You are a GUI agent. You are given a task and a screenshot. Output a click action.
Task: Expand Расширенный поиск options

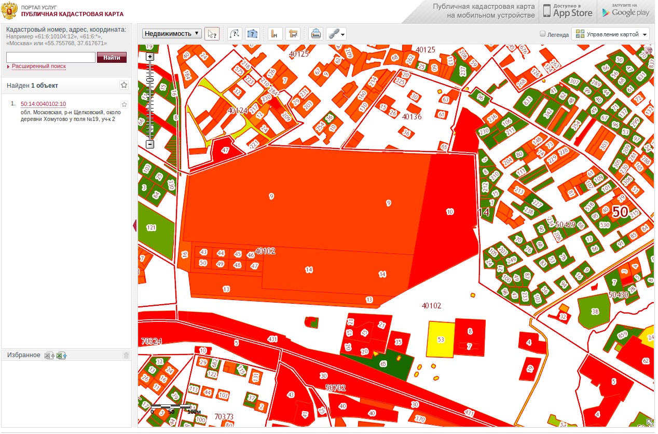39,66
